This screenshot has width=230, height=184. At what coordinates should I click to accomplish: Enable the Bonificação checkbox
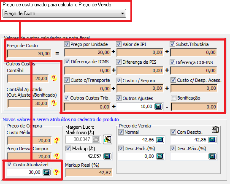(173, 98)
